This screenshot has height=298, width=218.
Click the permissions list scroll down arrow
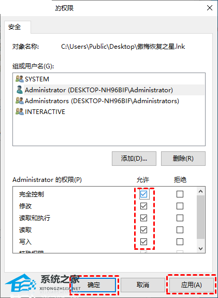[x=201, y=248]
